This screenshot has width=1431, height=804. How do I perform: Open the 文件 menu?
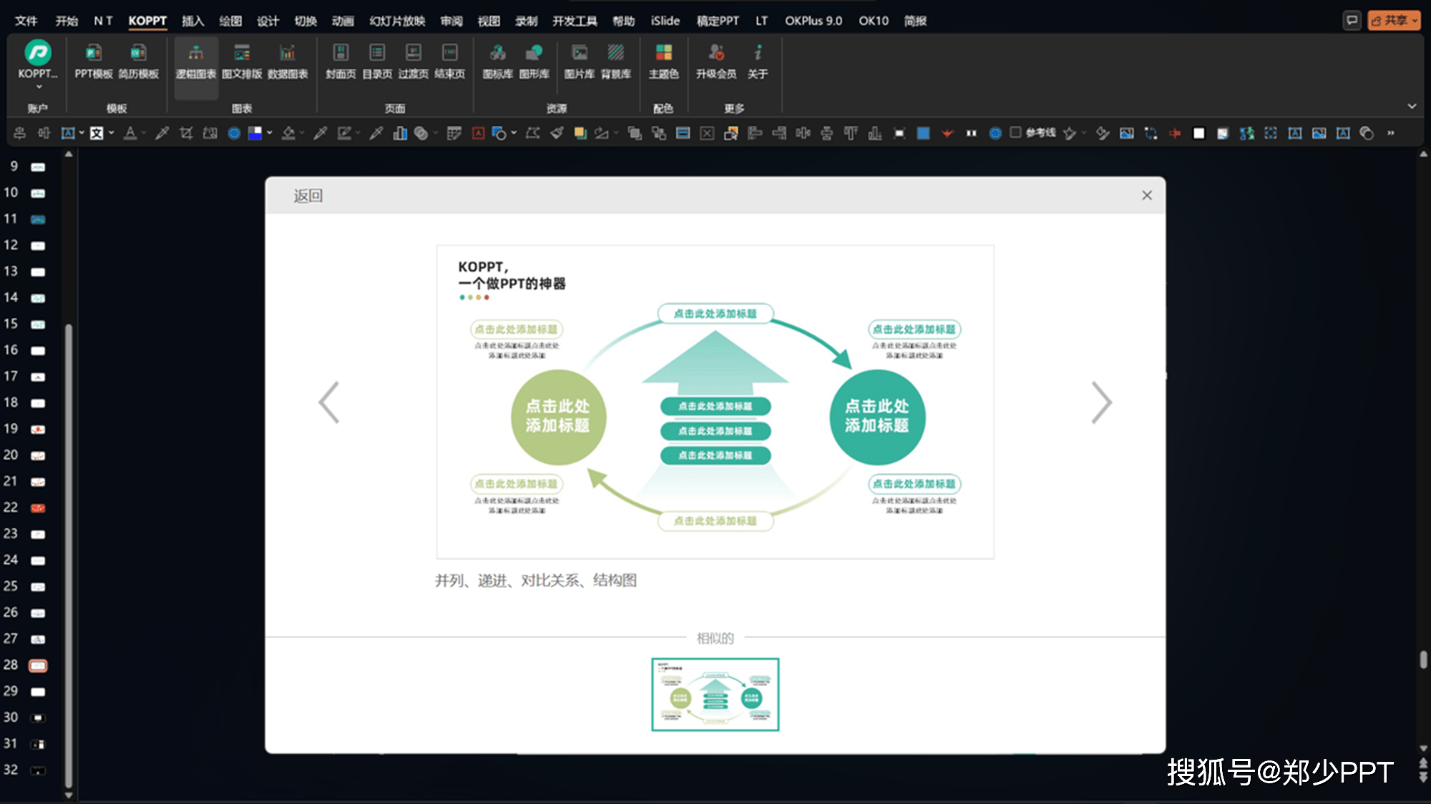tap(26, 21)
